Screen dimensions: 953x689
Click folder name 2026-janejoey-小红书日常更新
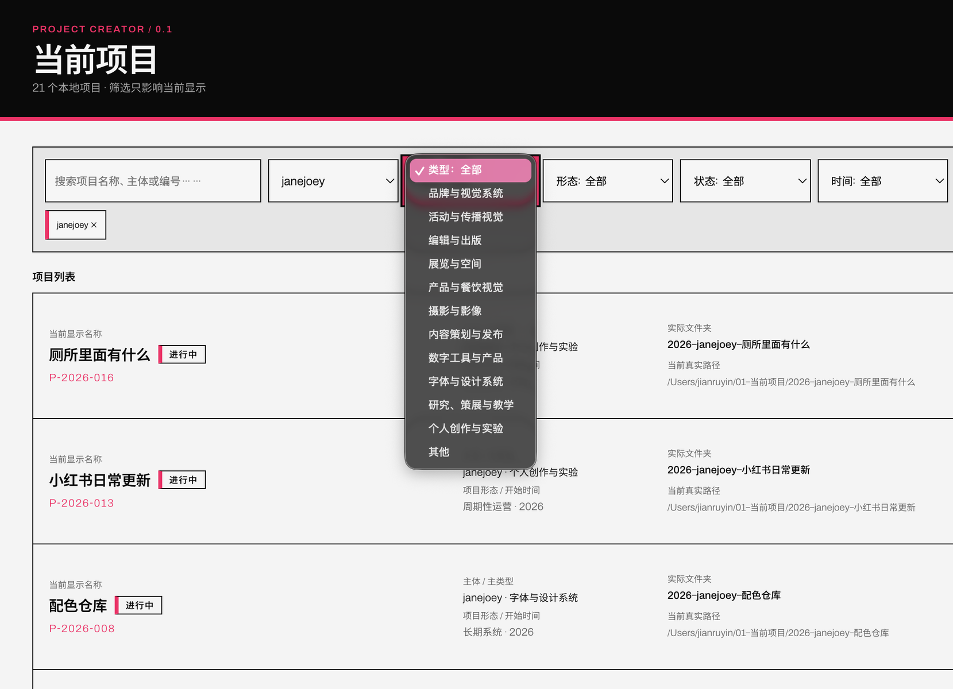point(739,470)
